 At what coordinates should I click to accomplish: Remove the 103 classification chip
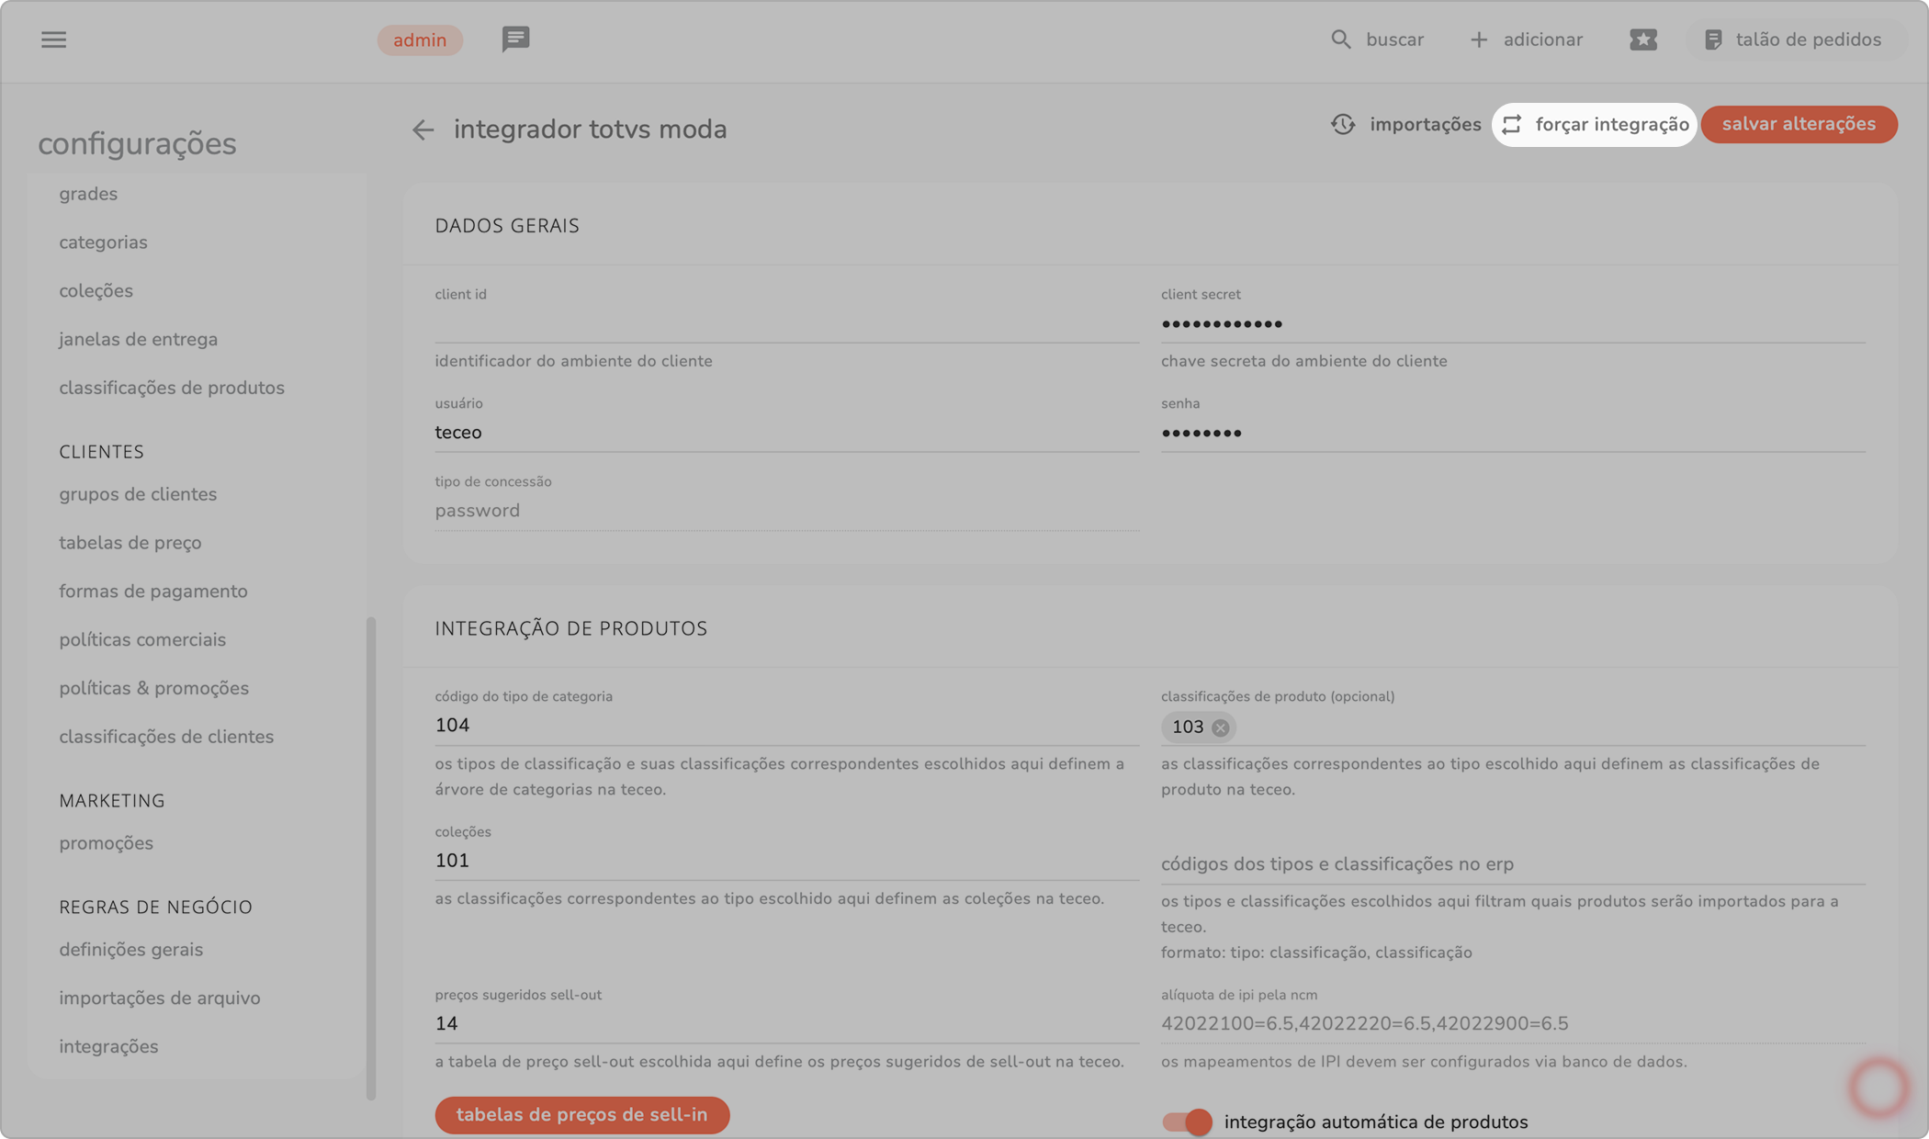click(1220, 727)
